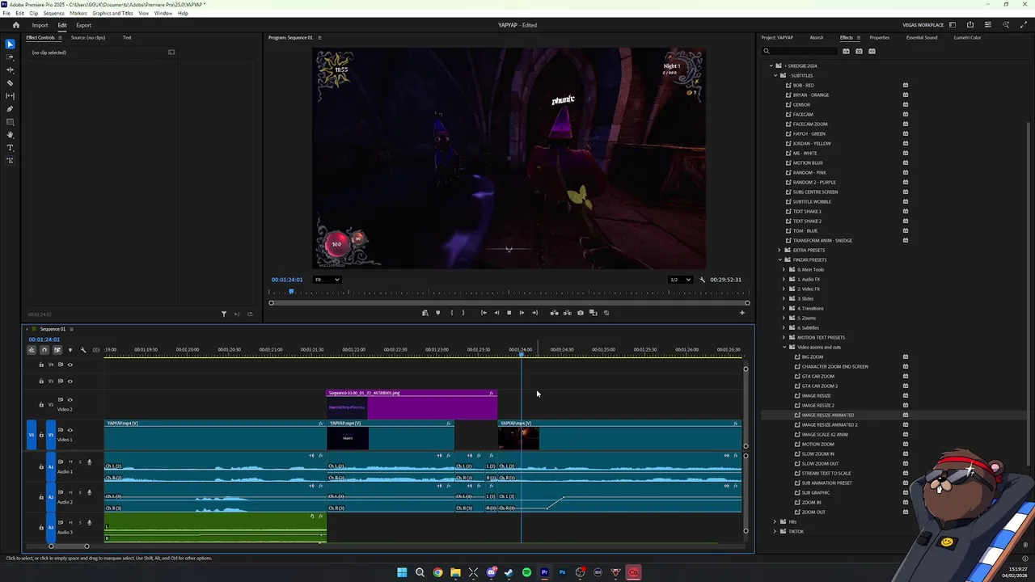Open the 1/2 playback resolution dropdown
Screen dimensions: 1035x582
[x=680, y=280]
